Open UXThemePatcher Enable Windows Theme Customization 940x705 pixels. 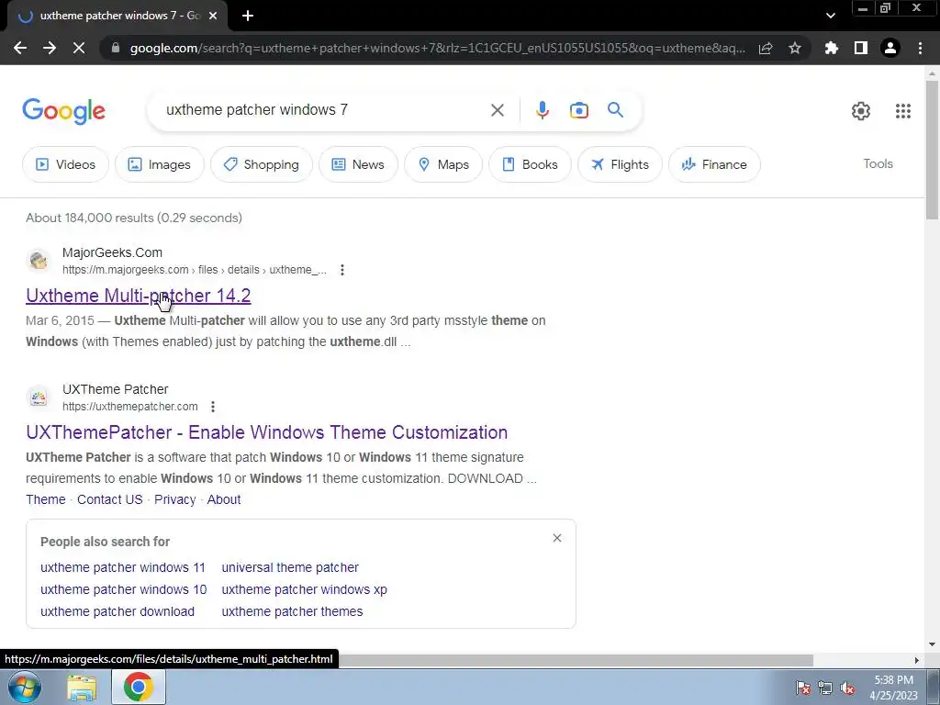click(267, 432)
